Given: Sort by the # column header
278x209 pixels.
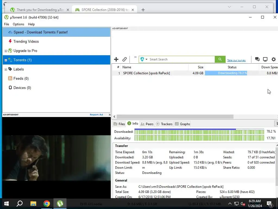Looking at the screenshot, I should pos(116,67).
